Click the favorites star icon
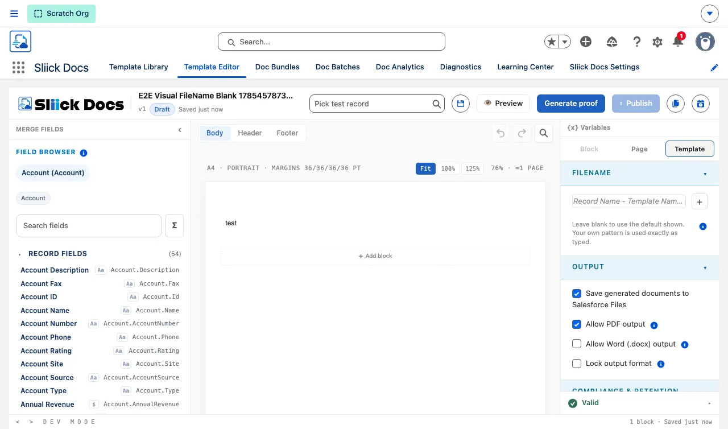This screenshot has height=429, width=728. (551, 42)
